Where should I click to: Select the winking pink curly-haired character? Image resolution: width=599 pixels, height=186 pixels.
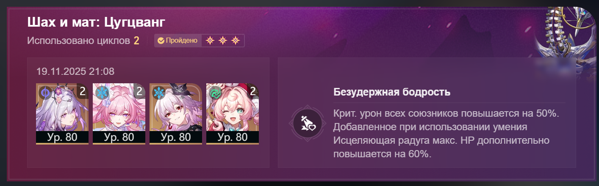tap(233, 114)
